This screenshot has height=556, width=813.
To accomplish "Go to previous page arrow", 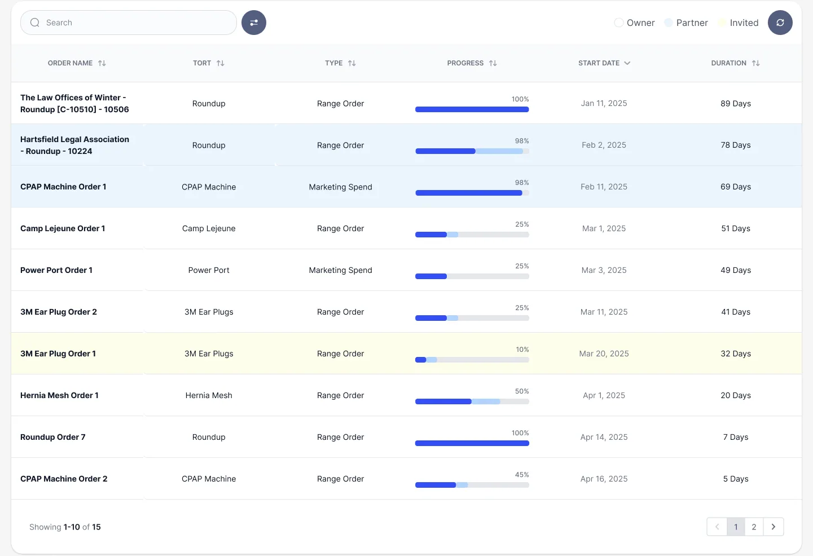I will pos(717,527).
